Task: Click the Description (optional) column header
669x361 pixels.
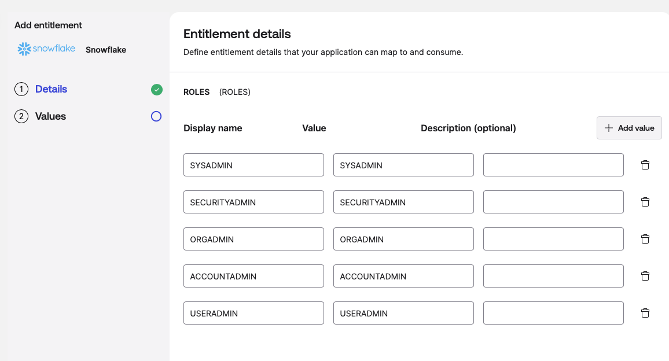Action: point(468,128)
